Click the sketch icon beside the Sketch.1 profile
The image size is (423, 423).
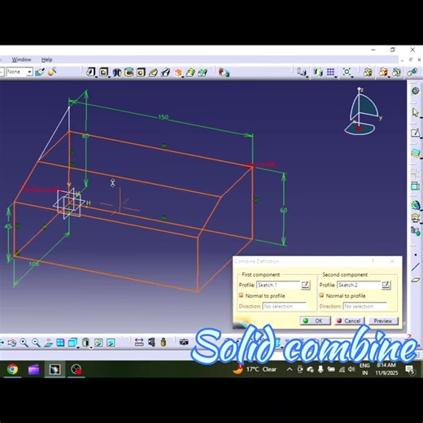tap(305, 285)
